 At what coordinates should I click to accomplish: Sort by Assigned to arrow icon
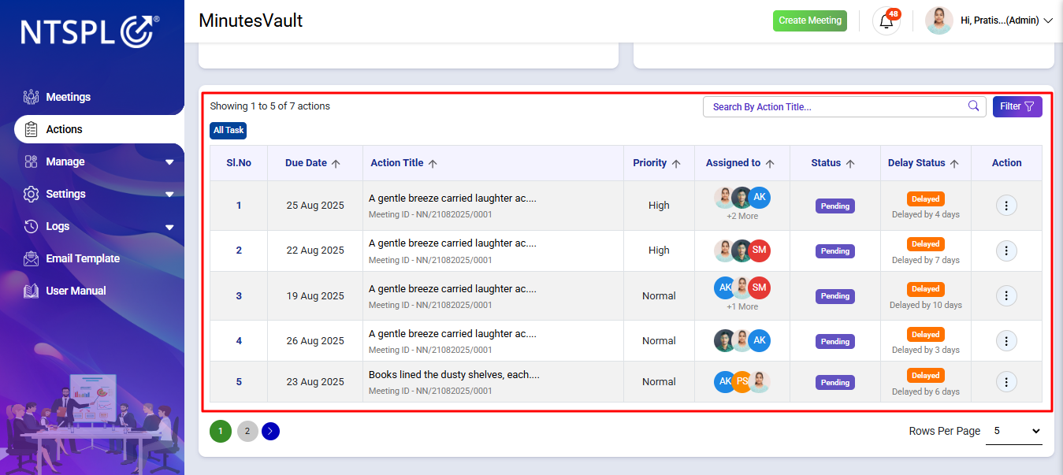point(770,164)
